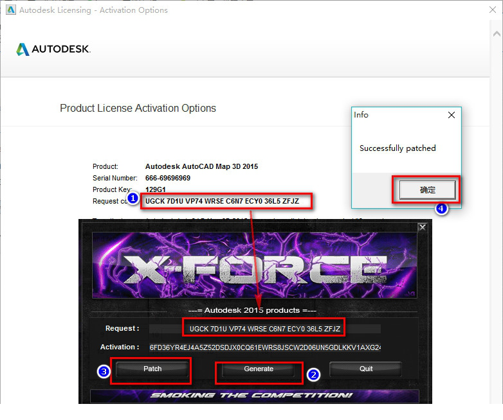Image resolution: width=503 pixels, height=420 pixels.
Task: Confirm the Info dialog with the 确定 button
Action: (x=427, y=190)
